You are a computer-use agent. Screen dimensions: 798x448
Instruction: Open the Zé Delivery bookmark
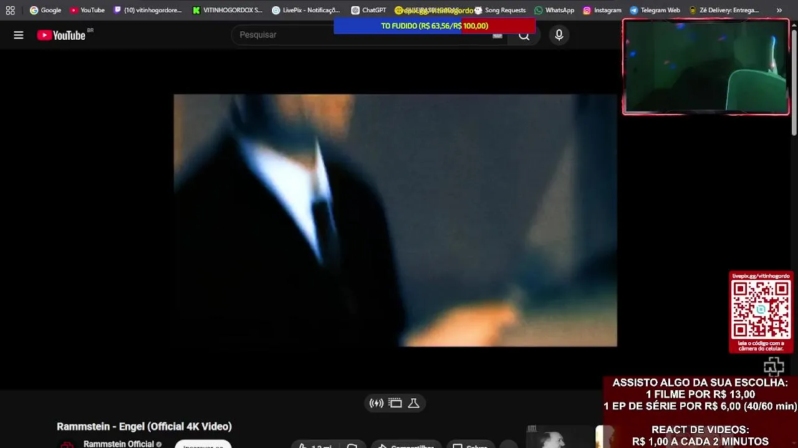pyautogui.click(x=724, y=10)
